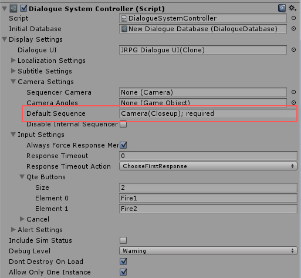Click object picker circle for Script field

(293, 18)
